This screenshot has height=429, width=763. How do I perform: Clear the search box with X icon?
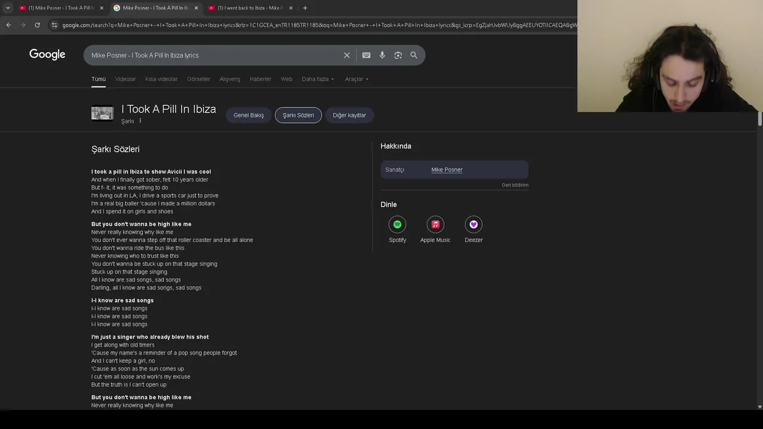(347, 55)
